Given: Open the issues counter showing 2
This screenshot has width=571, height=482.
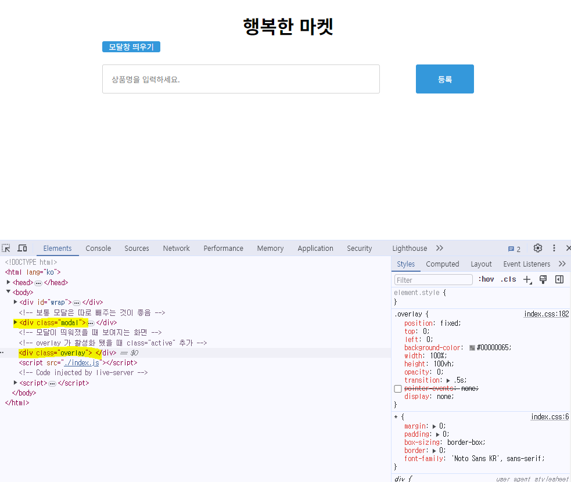Looking at the screenshot, I should click(514, 249).
